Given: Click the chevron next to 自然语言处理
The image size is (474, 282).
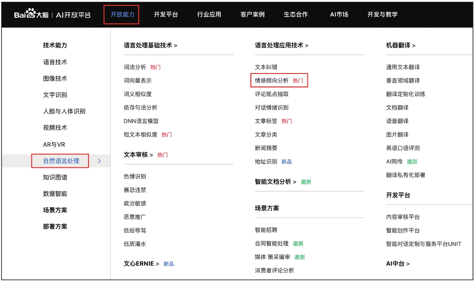Looking at the screenshot, I should [x=99, y=161].
